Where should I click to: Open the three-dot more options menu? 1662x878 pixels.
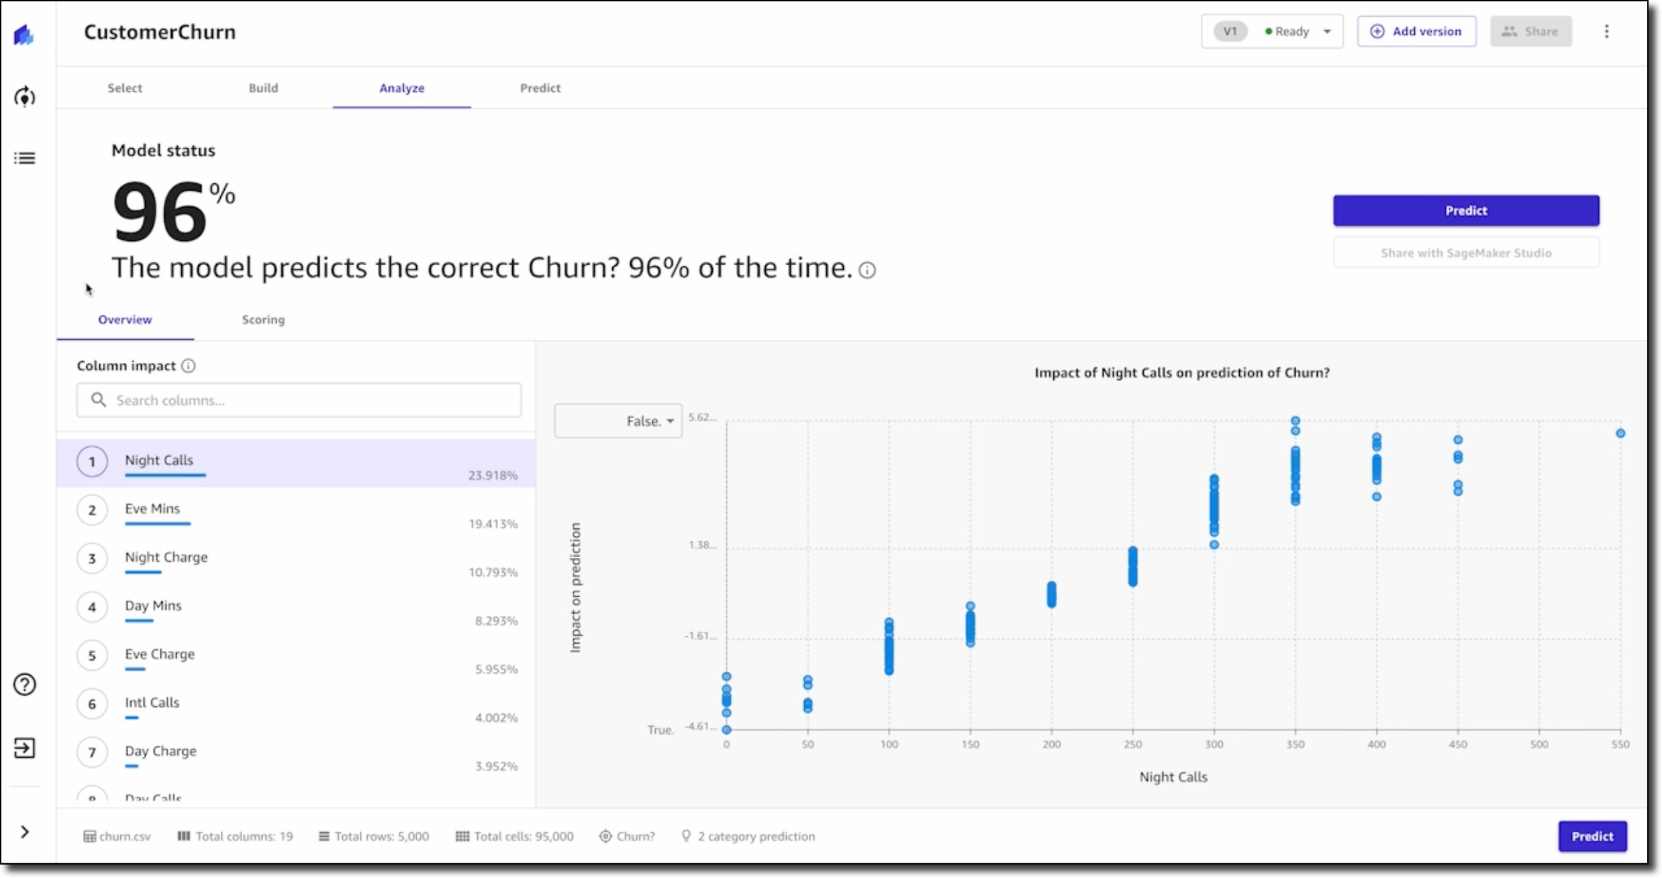pyautogui.click(x=1606, y=32)
